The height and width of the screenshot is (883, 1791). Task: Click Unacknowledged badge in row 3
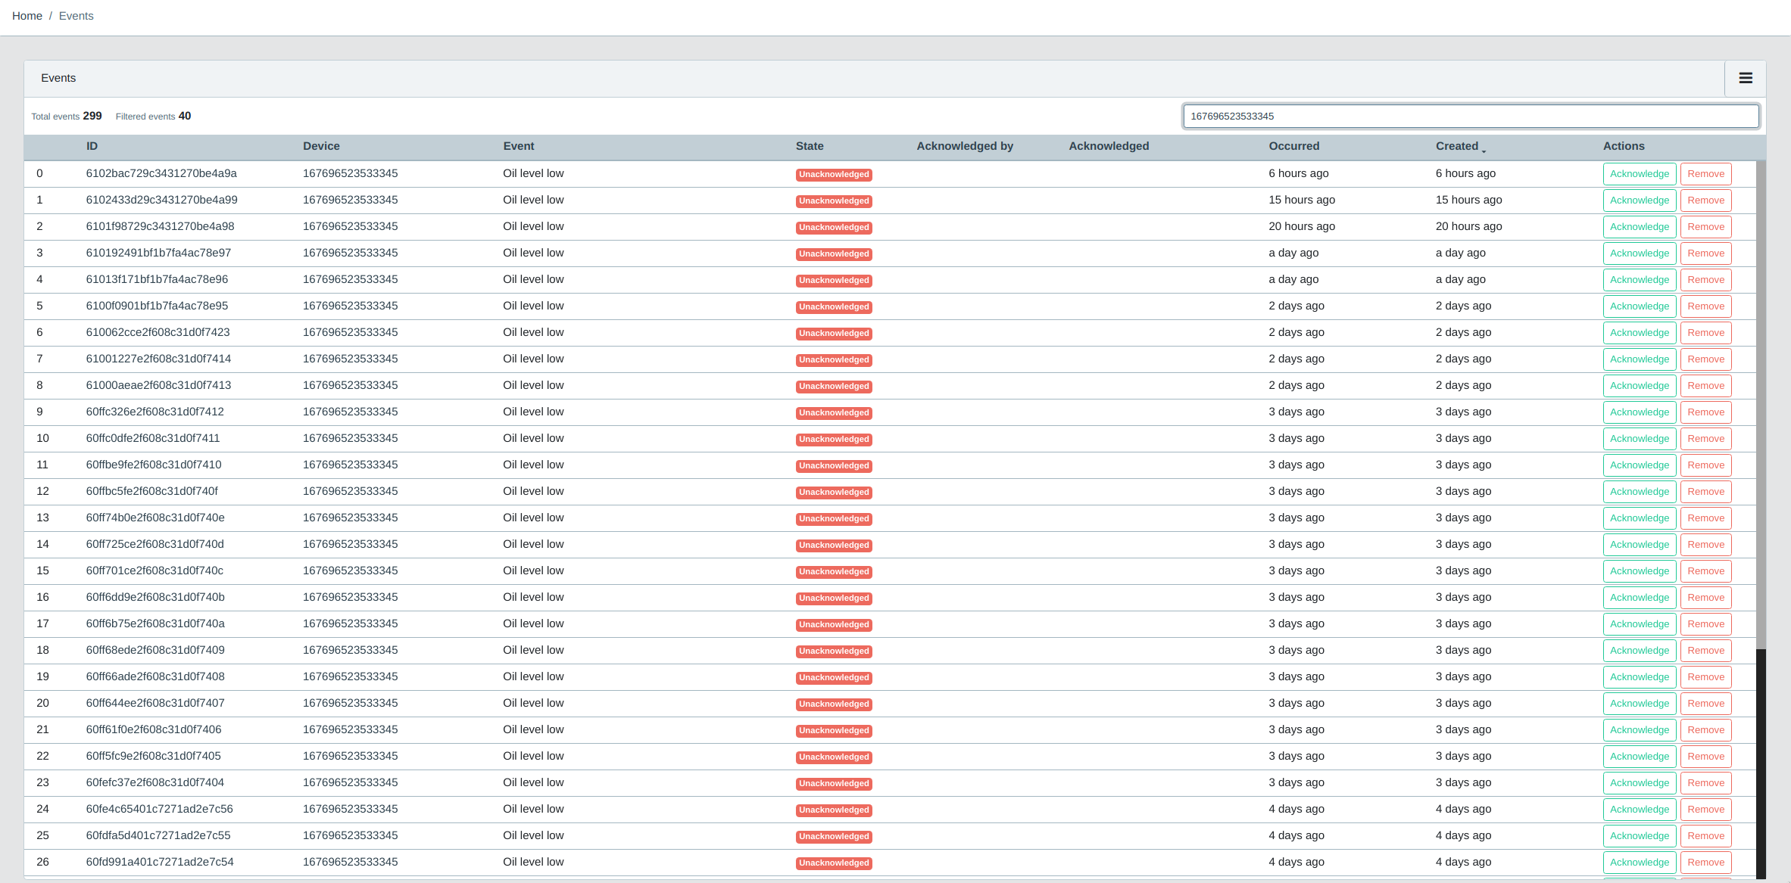point(833,254)
